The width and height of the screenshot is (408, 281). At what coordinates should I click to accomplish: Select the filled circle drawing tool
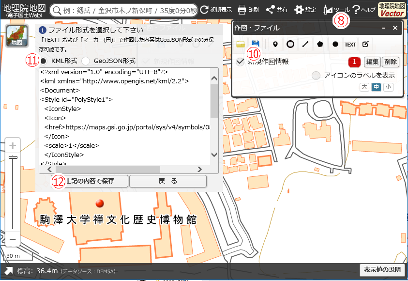pyautogui.click(x=335, y=44)
